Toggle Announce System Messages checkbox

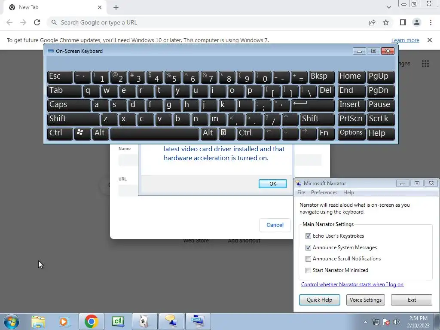(x=308, y=247)
